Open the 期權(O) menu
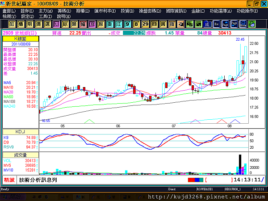The width and height of the screenshot is (268, 201). click(x=83, y=11)
